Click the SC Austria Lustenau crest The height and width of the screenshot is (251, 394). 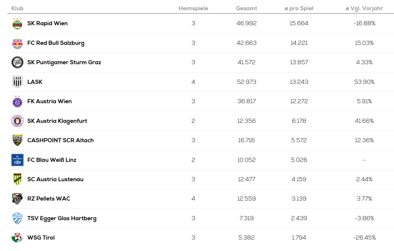(17, 179)
